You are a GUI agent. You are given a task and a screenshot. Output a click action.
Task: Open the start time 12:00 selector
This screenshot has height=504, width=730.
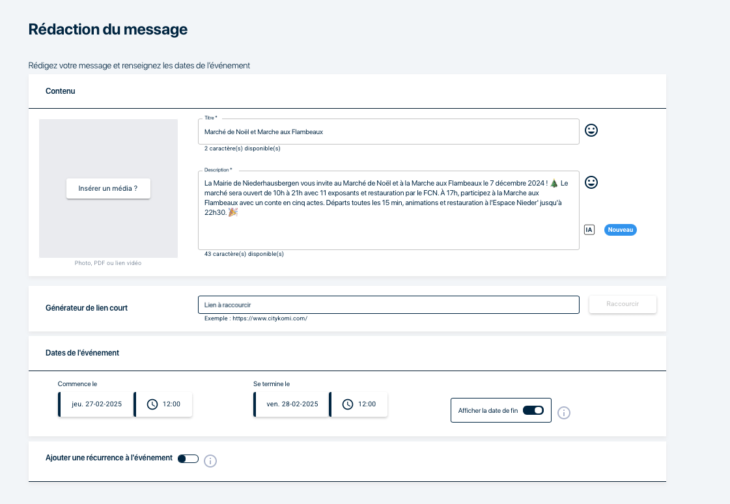[171, 404]
